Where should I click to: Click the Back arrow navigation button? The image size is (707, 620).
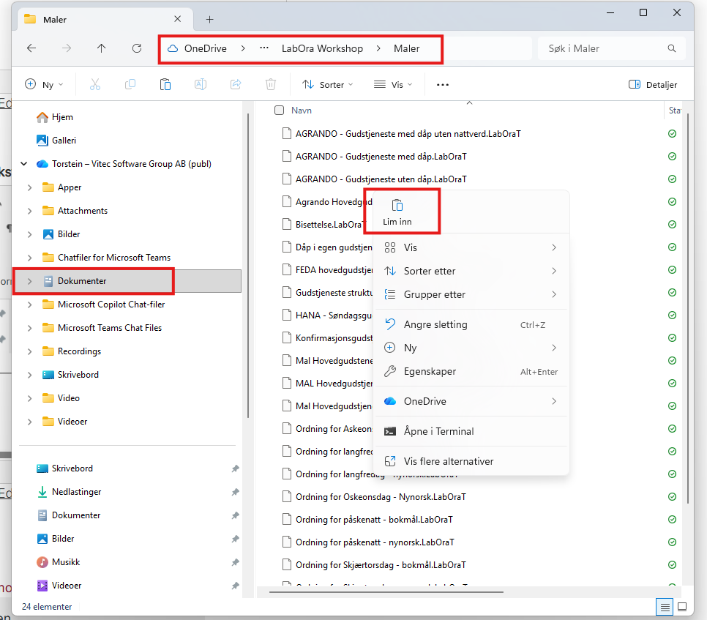coord(31,48)
